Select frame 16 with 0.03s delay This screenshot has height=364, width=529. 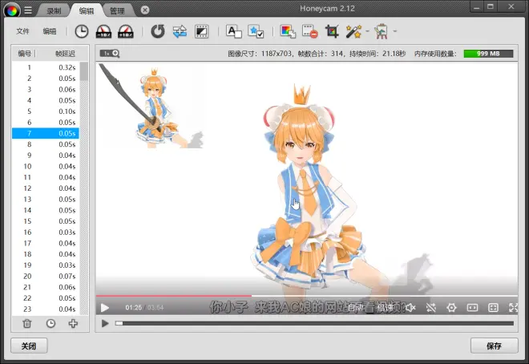[x=46, y=232]
